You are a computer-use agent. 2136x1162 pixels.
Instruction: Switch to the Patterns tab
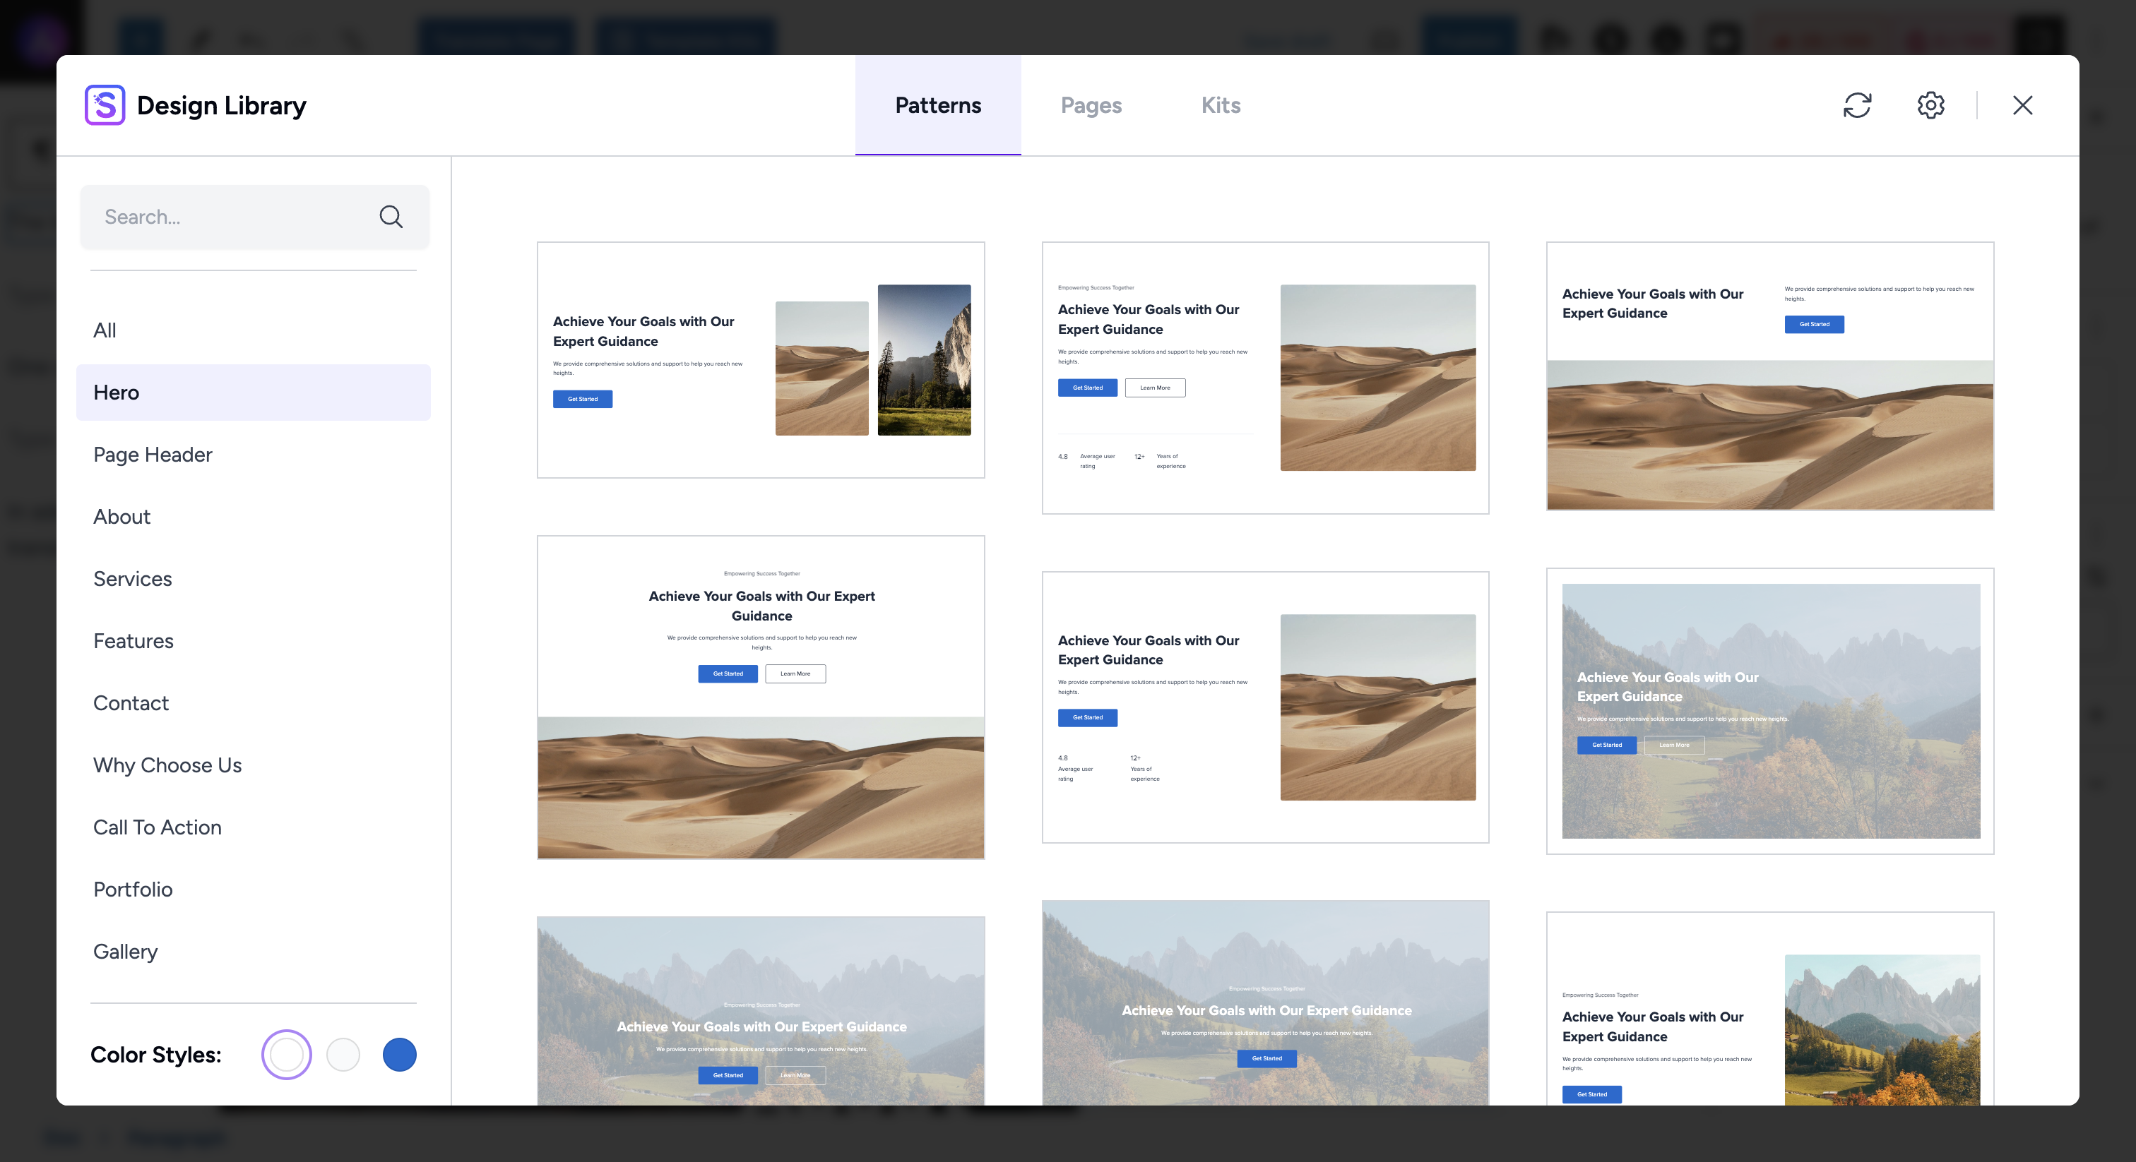tap(938, 104)
